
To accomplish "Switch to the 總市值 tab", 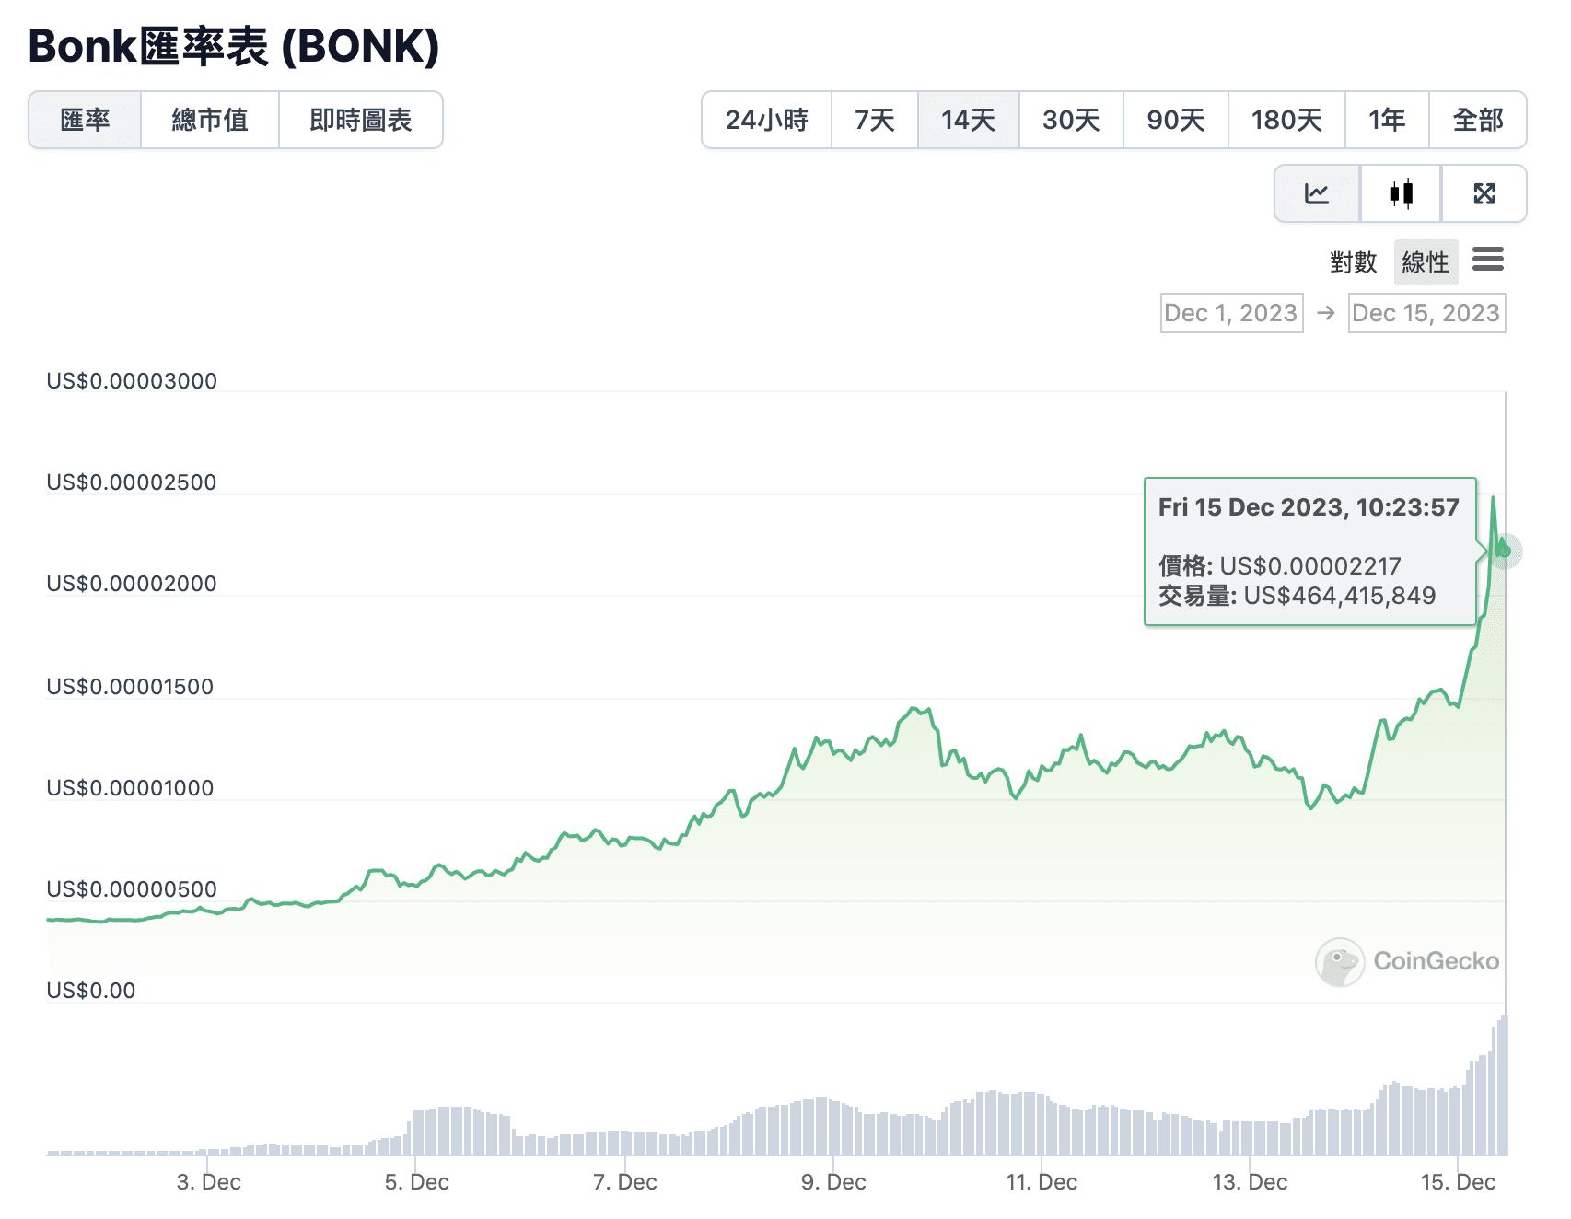I will point(209,120).
